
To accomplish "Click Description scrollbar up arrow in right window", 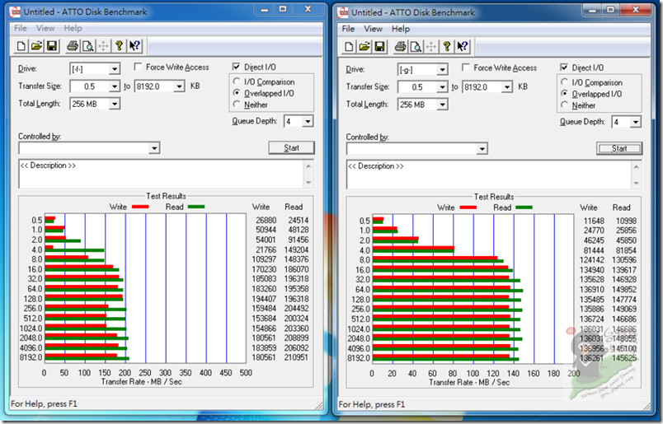I will point(636,167).
